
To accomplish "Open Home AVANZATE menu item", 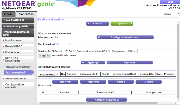I will (x=18, y=20).
